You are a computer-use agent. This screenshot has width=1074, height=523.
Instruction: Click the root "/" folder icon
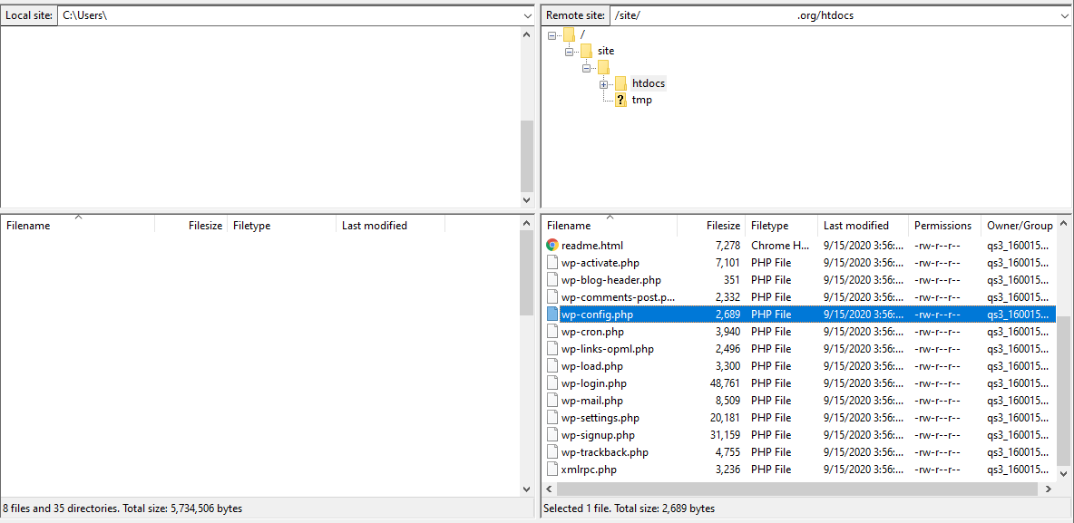pyautogui.click(x=570, y=34)
